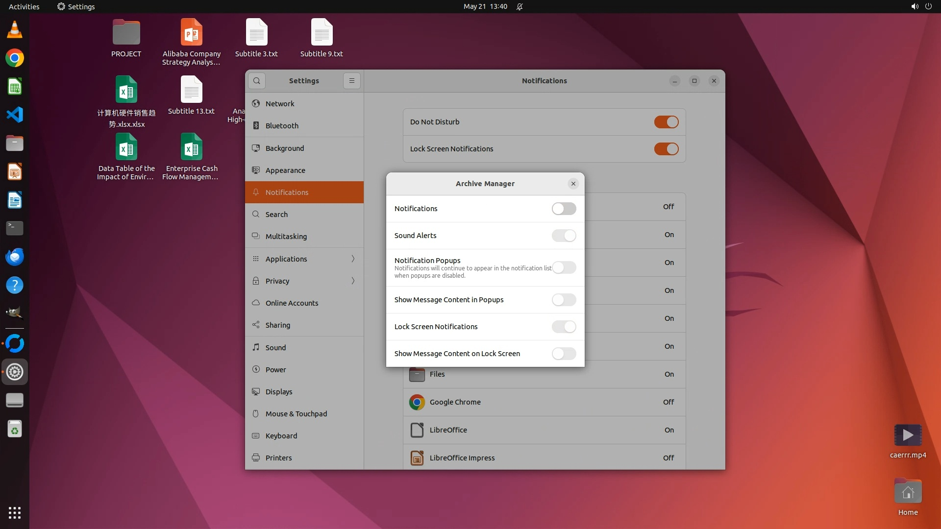
Task: Click the Settings search magnifier icon
Action: click(256, 81)
